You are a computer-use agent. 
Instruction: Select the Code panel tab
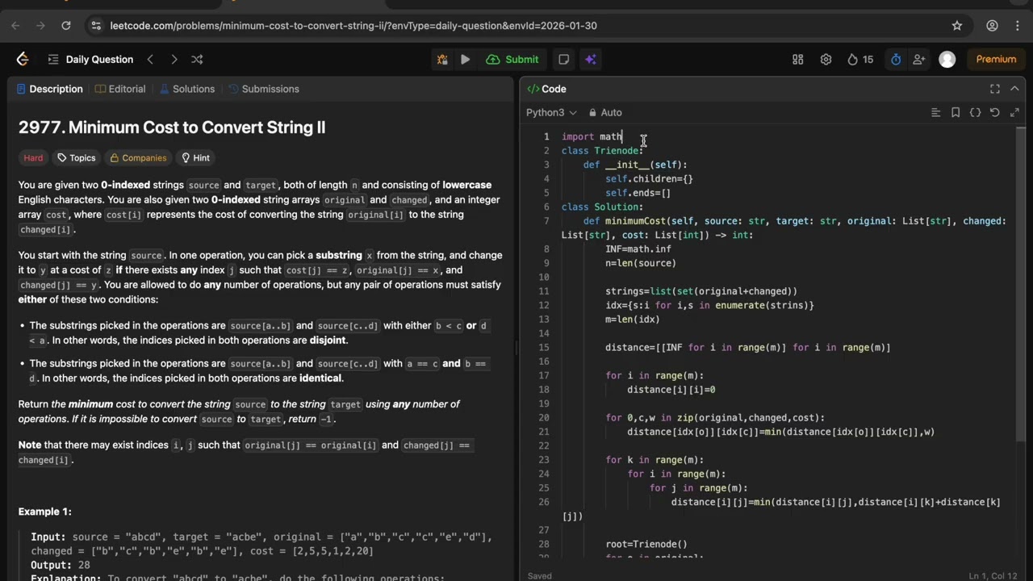(547, 89)
